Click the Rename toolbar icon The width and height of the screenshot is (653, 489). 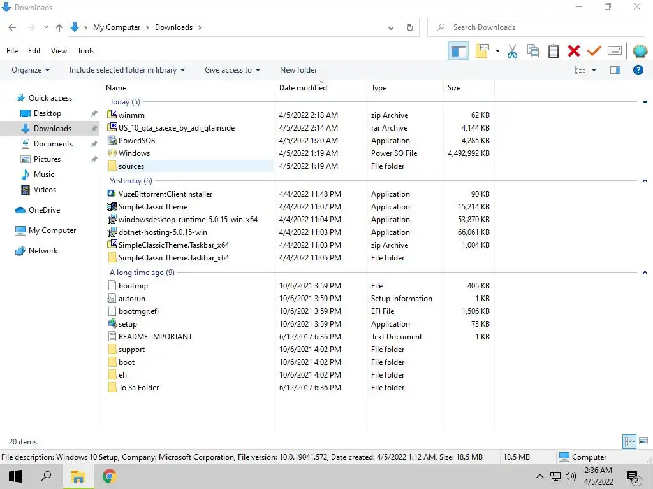pyautogui.click(x=615, y=51)
